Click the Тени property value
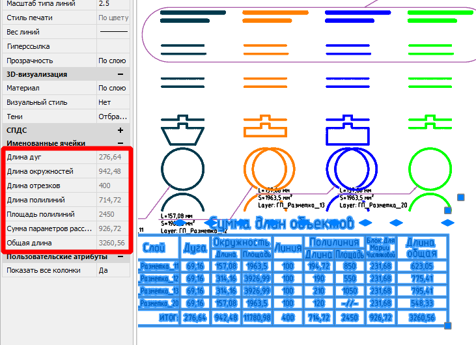The width and height of the screenshot is (476, 345). [x=113, y=117]
